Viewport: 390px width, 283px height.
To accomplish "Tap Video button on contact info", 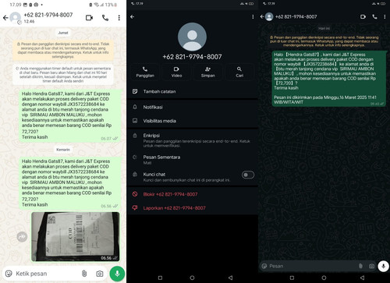I will click(176, 72).
